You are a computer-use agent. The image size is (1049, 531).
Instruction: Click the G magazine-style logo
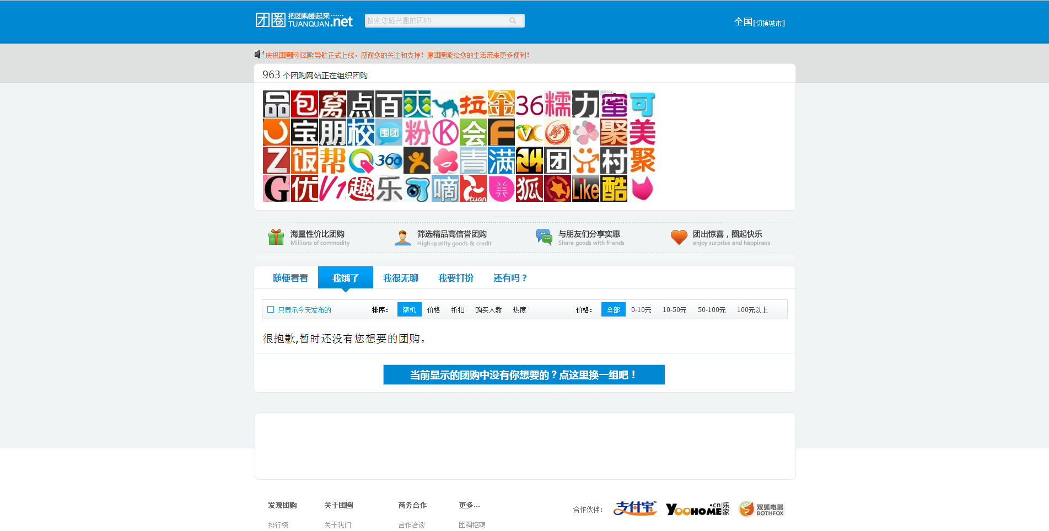[x=276, y=189]
